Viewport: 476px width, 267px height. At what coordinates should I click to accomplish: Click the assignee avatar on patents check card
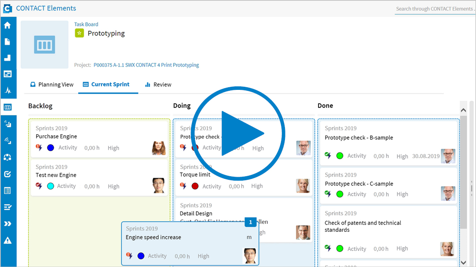[x=447, y=249]
